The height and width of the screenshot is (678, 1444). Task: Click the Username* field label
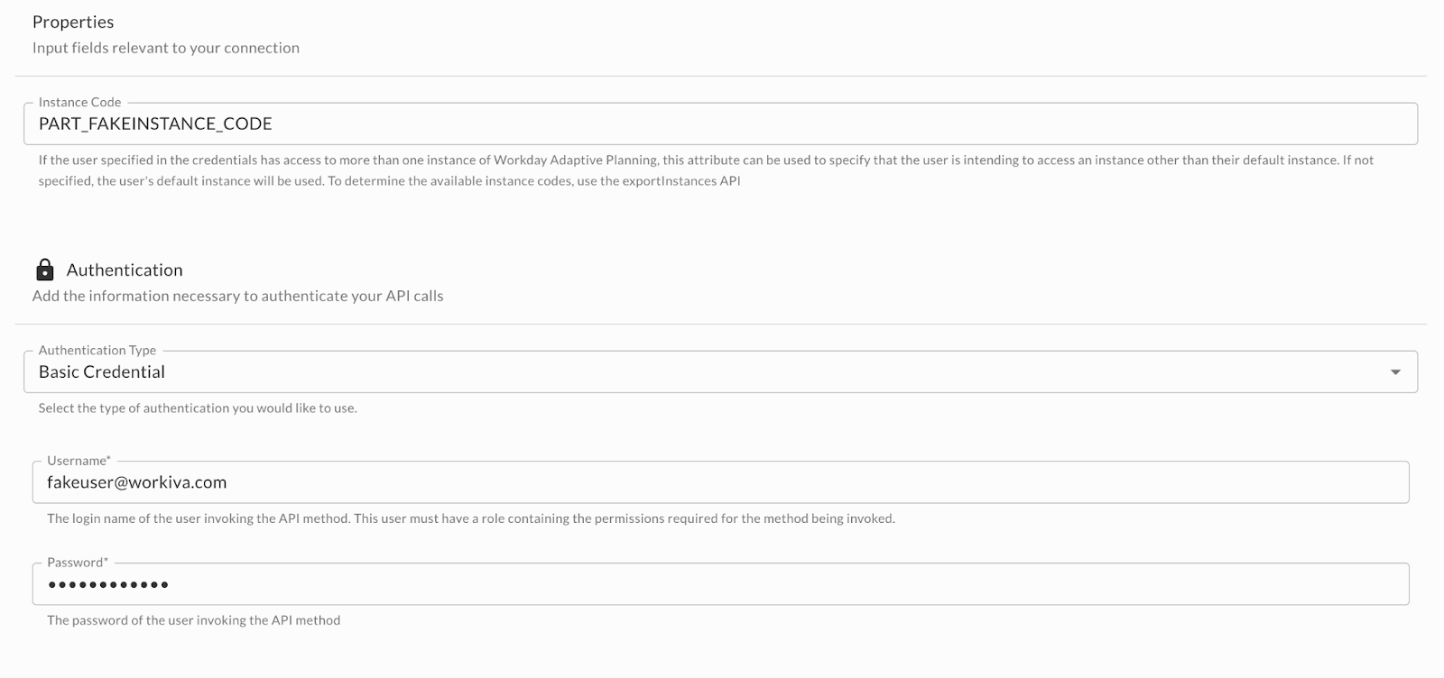pos(79,461)
